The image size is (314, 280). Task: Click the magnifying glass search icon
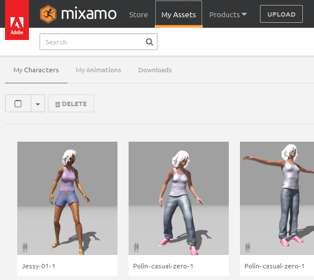(149, 42)
